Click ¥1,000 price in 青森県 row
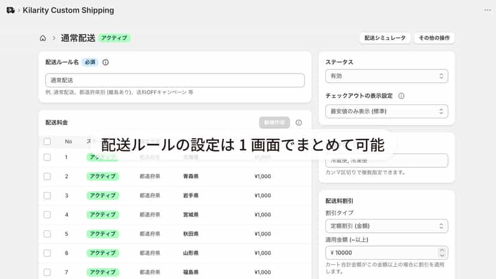Screen dimensions: 496x279 (x=262, y=176)
